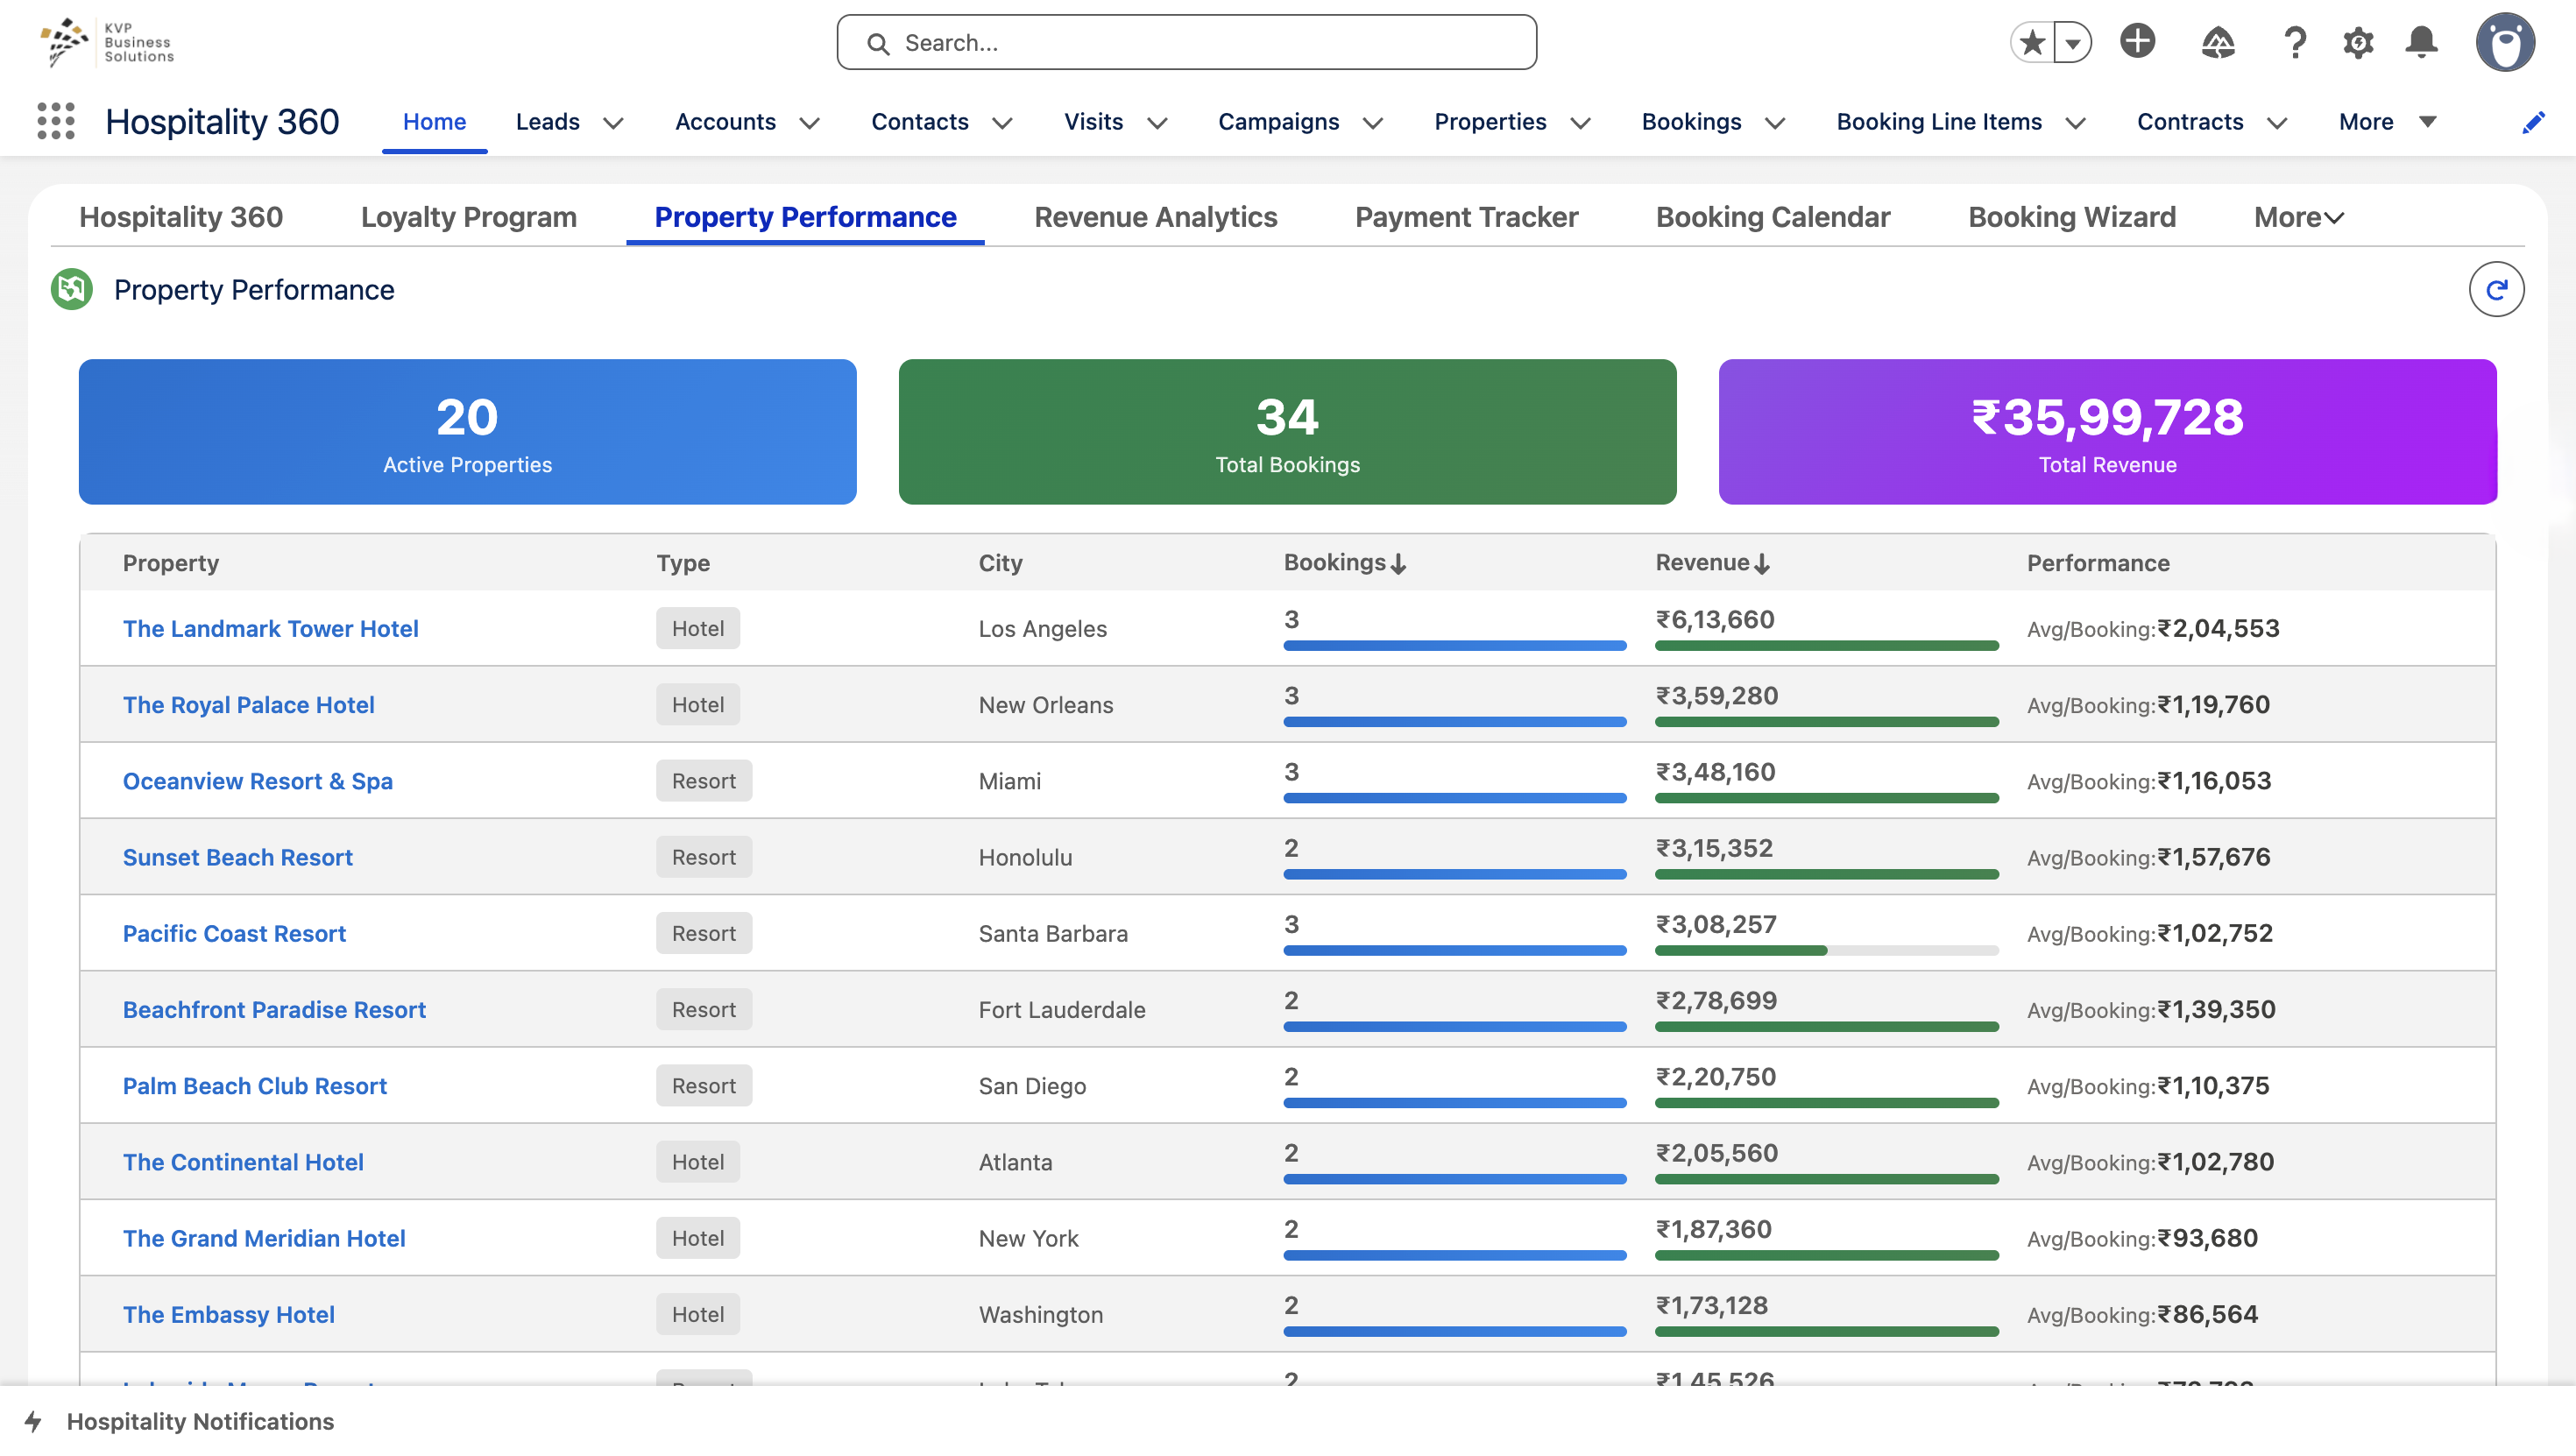Expand the Leads tab chevron
Image resolution: width=2576 pixels, height=1456 pixels.
[x=614, y=123]
